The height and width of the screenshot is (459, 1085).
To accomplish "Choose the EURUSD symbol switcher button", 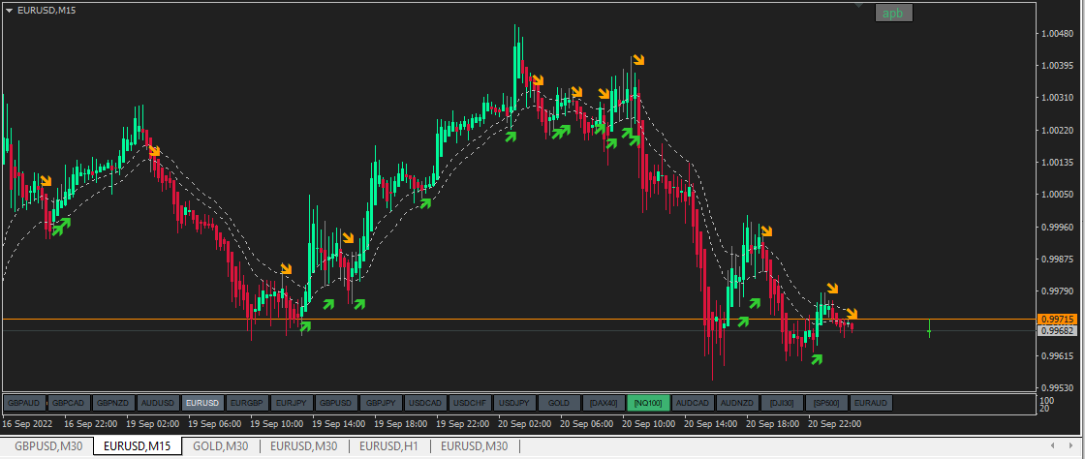I will coord(202,403).
